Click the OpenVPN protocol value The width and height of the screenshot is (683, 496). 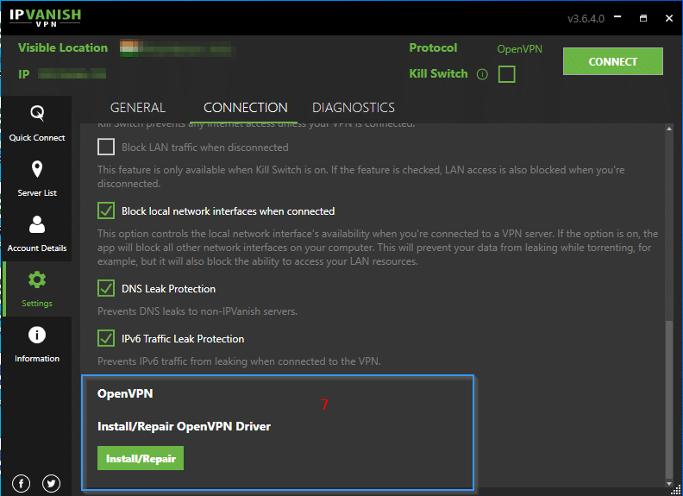point(519,49)
